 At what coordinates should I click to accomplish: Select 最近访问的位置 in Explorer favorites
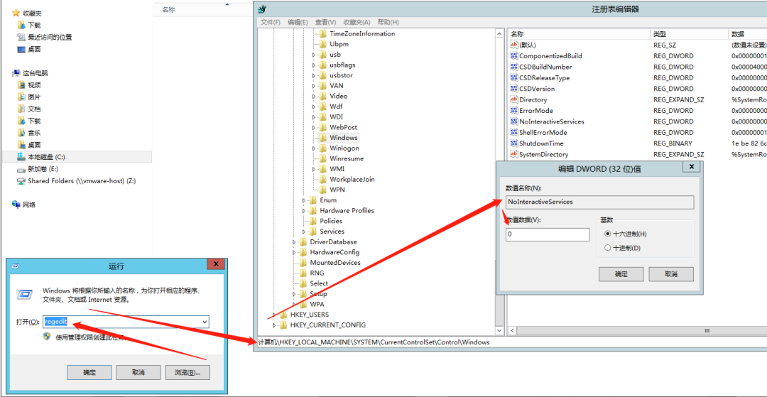point(50,37)
